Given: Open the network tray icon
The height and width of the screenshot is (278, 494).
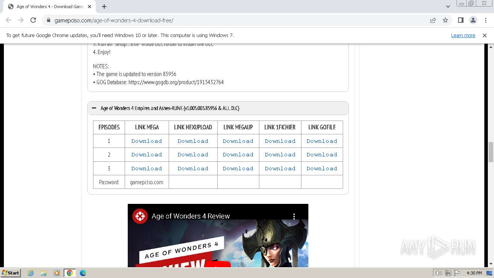Looking at the screenshot, I should (448, 273).
